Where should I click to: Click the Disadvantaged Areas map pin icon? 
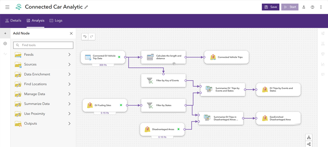pos(148,129)
